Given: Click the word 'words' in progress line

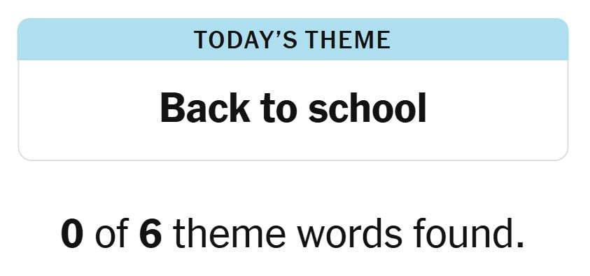Looking at the screenshot, I should [x=349, y=234].
